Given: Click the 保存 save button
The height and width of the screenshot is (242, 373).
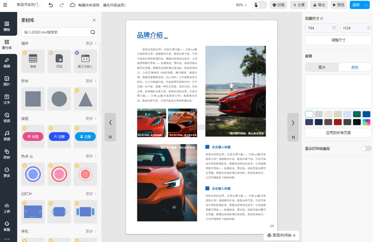Looking at the screenshot, I should tap(356, 5).
